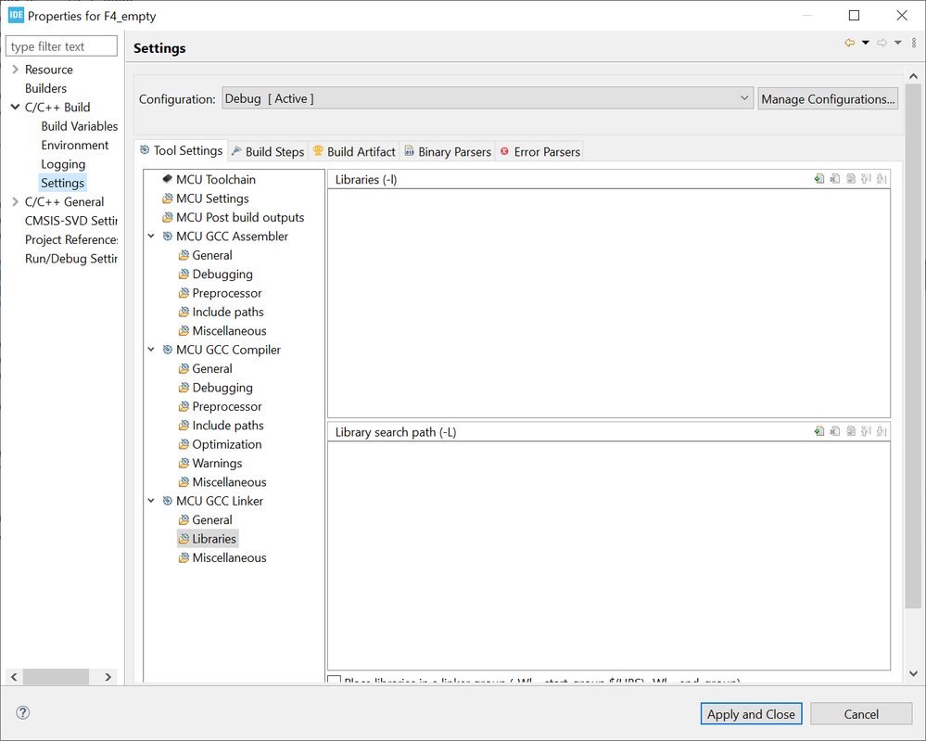Screen dimensions: 926x741
Task: Delete selected entry in Libraries (-l)
Action: pos(835,178)
